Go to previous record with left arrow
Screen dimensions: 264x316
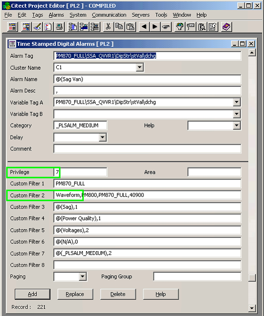(144, 27)
